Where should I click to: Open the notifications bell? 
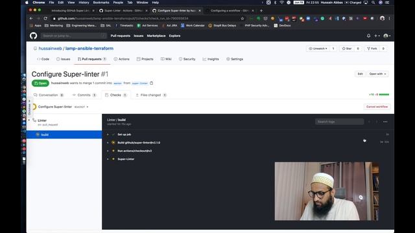click(368, 36)
